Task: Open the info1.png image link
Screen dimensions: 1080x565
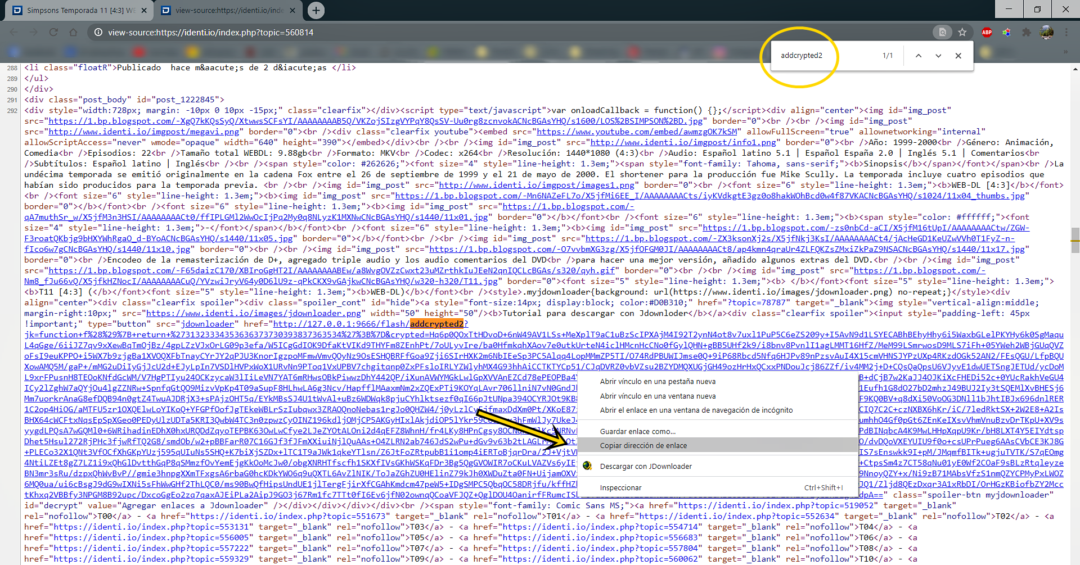Action: coord(683,142)
